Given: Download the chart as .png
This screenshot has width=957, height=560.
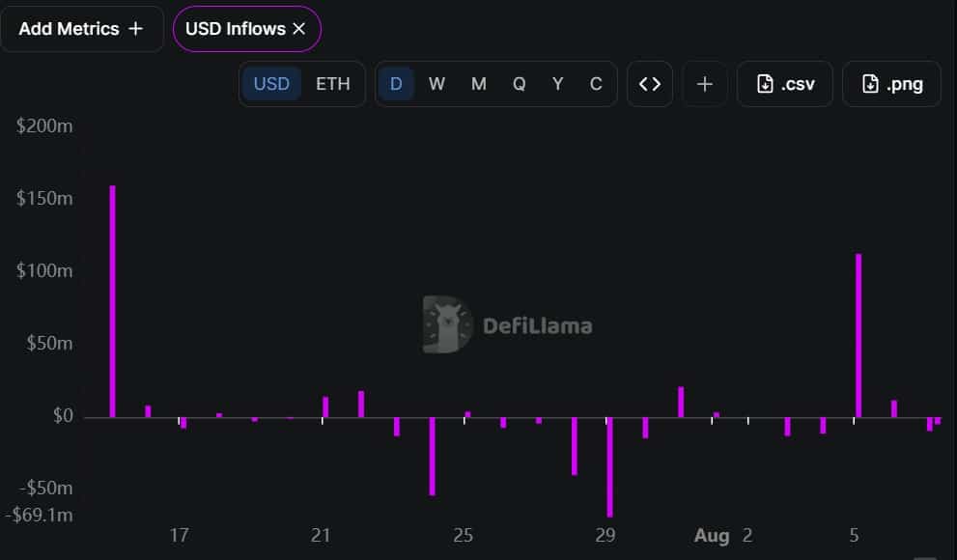Looking at the screenshot, I should [891, 84].
